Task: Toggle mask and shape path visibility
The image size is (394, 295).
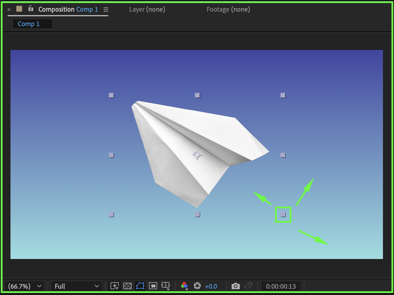Action: (x=140, y=286)
